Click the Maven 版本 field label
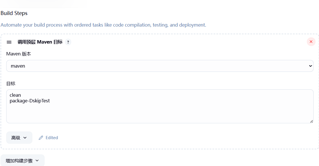The height and width of the screenshot is (166, 319). tap(18, 54)
